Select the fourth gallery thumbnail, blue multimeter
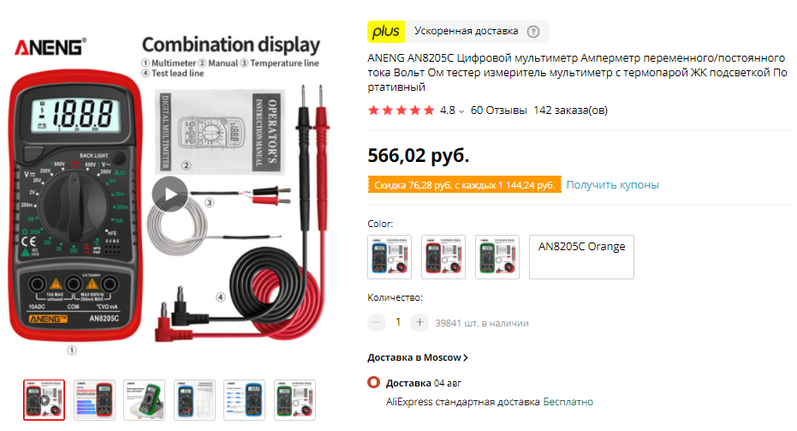The height and width of the screenshot is (431, 797). (x=194, y=399)
